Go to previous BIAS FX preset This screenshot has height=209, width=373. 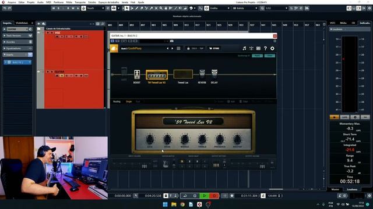tap(167, 48)
